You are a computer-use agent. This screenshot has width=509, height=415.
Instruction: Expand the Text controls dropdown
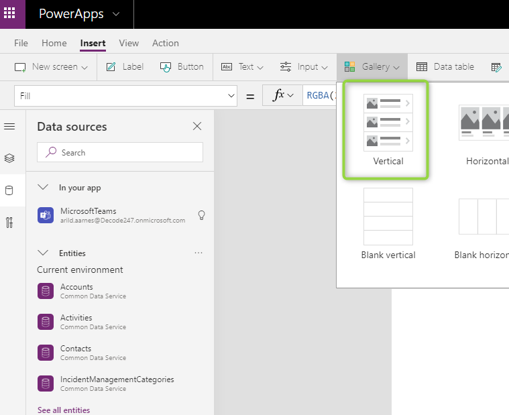[x=242, y=67]
